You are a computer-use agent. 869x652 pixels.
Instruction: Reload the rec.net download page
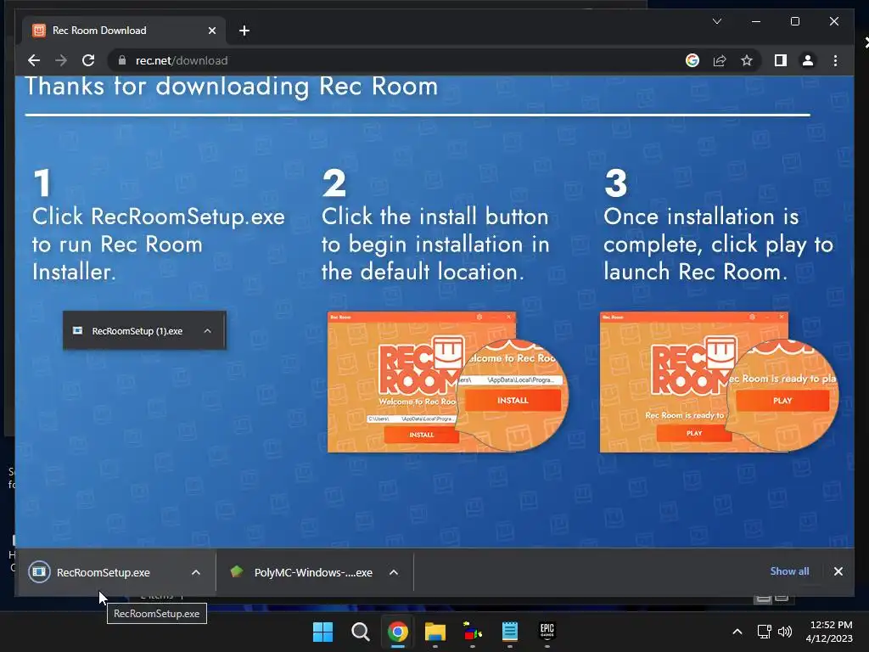pos(88,60)
